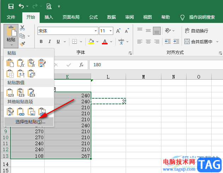Select the Format Painter brush
The width and height of the screenshot is (223, 173).
coord(22,44)
